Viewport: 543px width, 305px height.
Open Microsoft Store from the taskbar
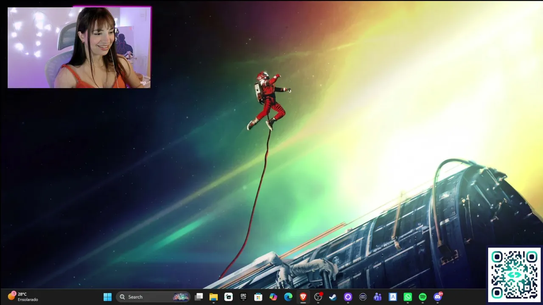click(258, 297)
